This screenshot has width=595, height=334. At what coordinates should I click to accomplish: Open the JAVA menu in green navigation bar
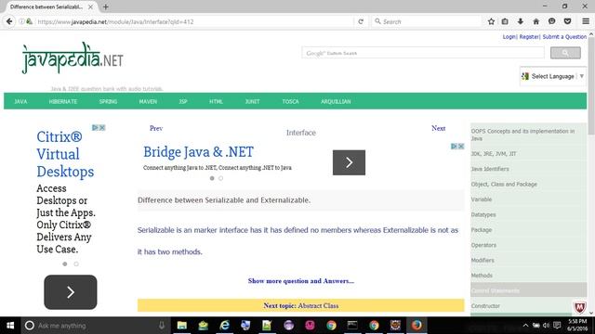20,101
